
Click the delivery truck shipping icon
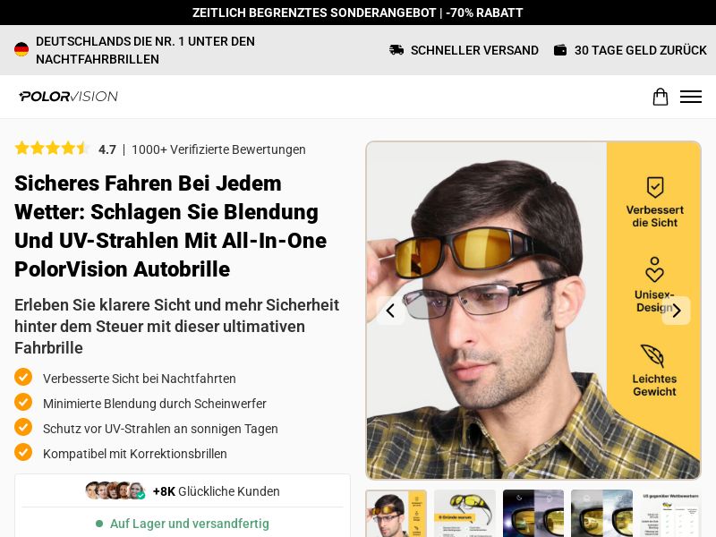pyautogui.click(x=396, y=50)
